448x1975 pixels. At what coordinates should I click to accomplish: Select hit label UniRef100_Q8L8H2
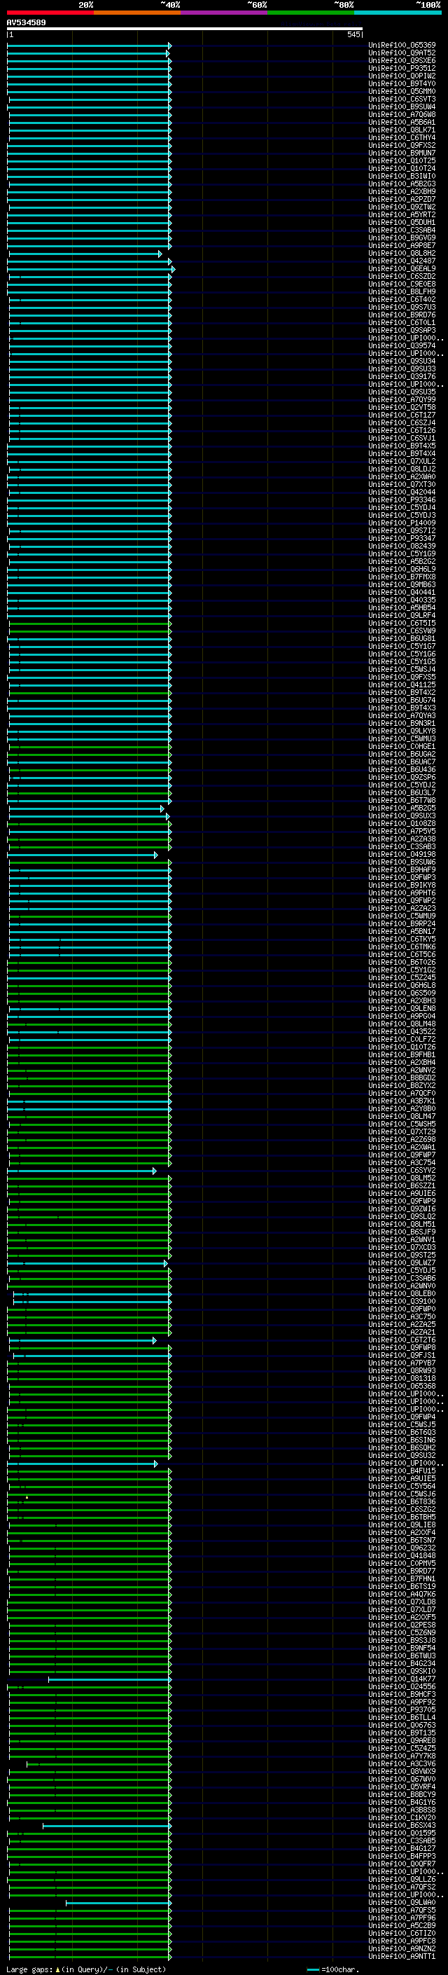(402, 253)
